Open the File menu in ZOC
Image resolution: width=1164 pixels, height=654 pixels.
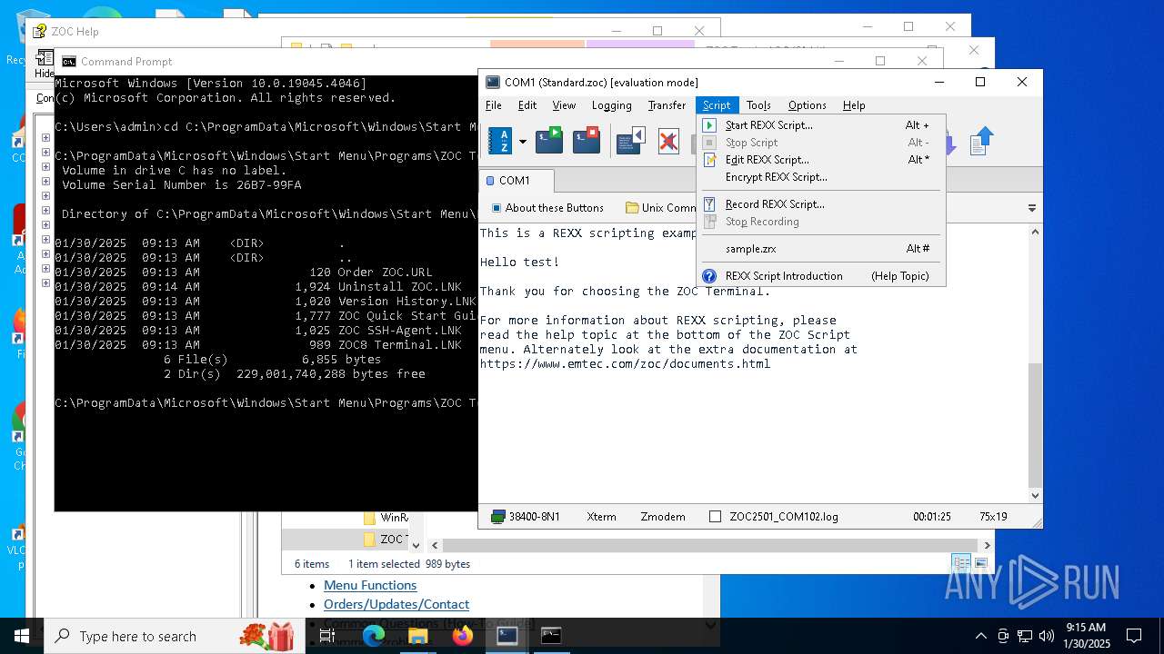(x=494, y=105)
